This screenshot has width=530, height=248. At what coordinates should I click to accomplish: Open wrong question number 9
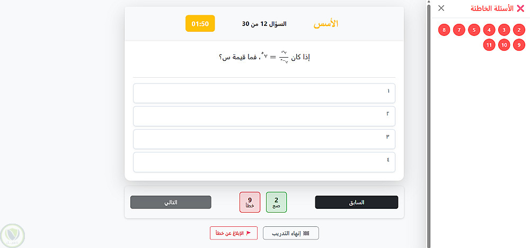pos(519,45)
